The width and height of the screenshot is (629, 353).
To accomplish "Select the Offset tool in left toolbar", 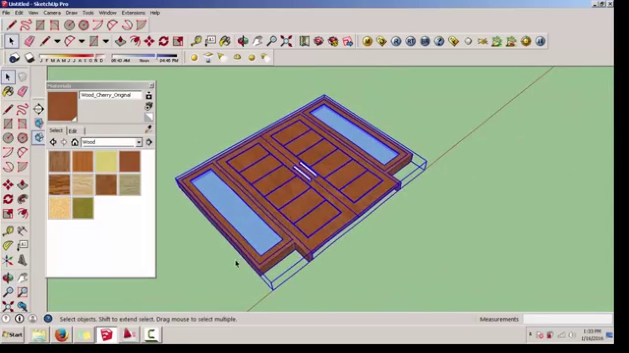I will (x=22, y=214).
